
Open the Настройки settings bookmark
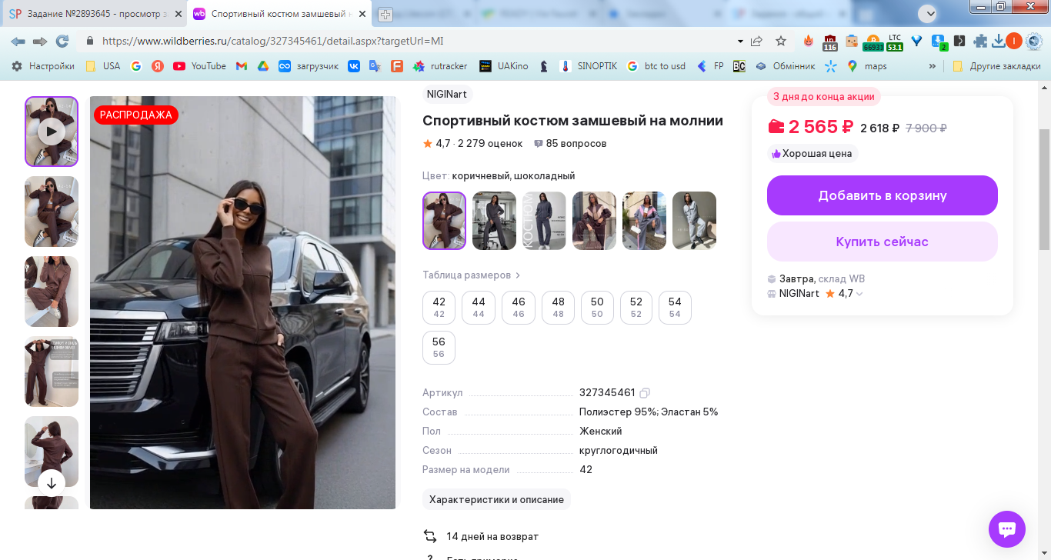pyautogui.click(x=43, y=66)
